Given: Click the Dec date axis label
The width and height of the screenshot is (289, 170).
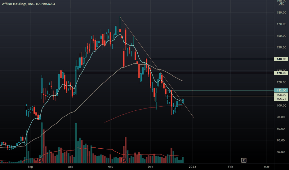Looking at the screenshot, I should 150,167.
